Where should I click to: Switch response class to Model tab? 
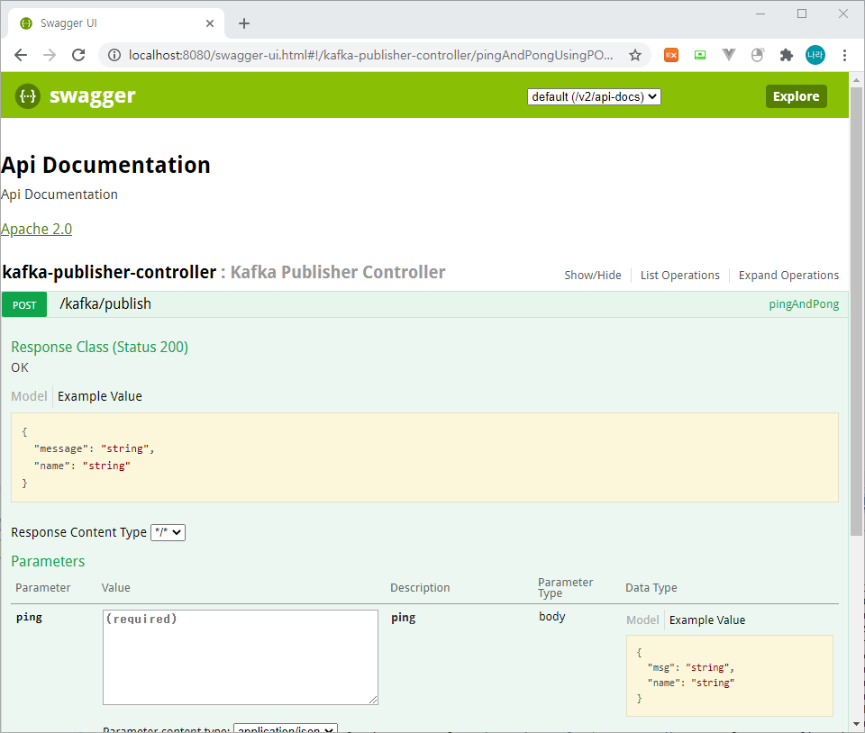(29, 396)
